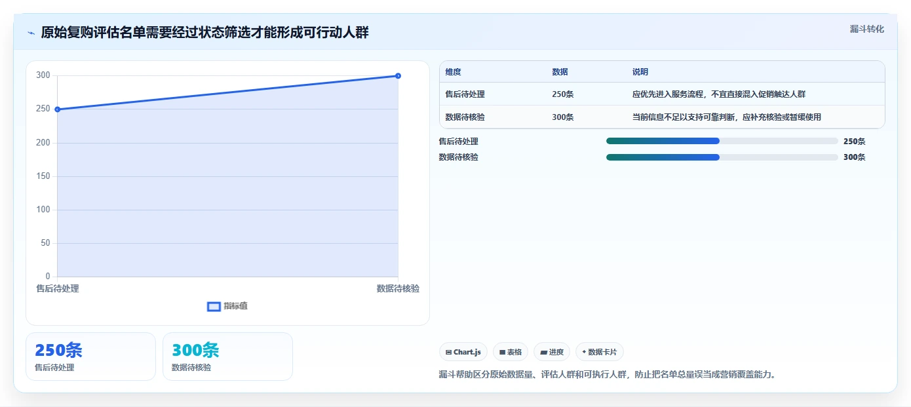The image size is (911, 407).
Task: Click the x-axis label 数据待核验
Action: pyautogui.click(x=398, y=288)
